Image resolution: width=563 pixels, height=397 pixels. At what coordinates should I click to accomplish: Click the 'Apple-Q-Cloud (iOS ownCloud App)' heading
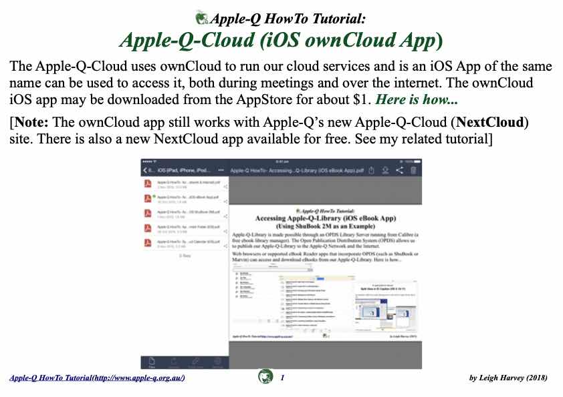[x=281, y=40]
